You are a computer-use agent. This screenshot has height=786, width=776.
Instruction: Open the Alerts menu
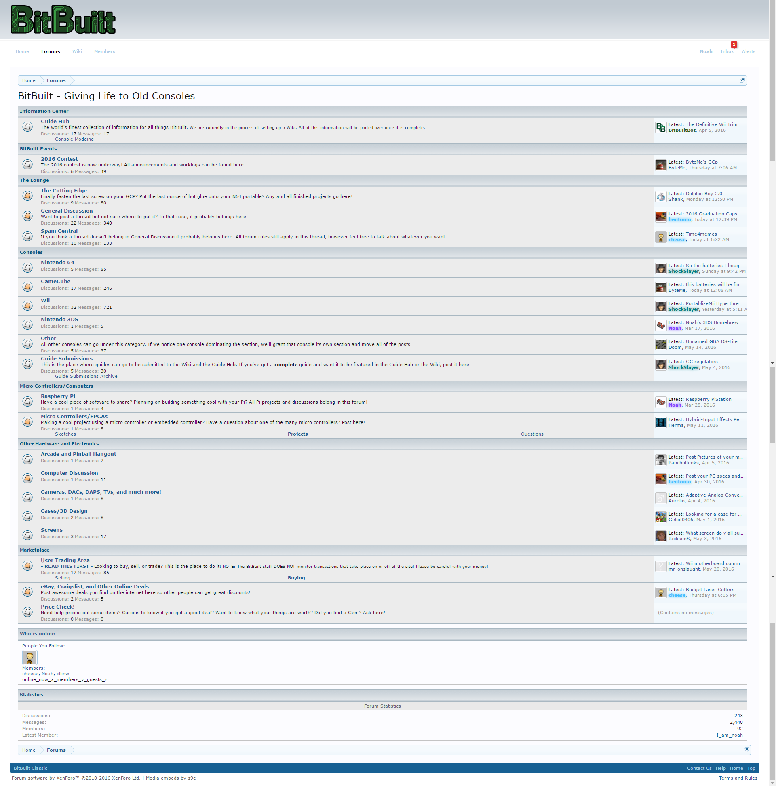pos(749,51)
